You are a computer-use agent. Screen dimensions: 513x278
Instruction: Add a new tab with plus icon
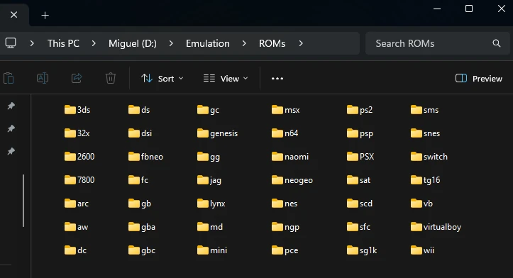click(x=45, y=16)
